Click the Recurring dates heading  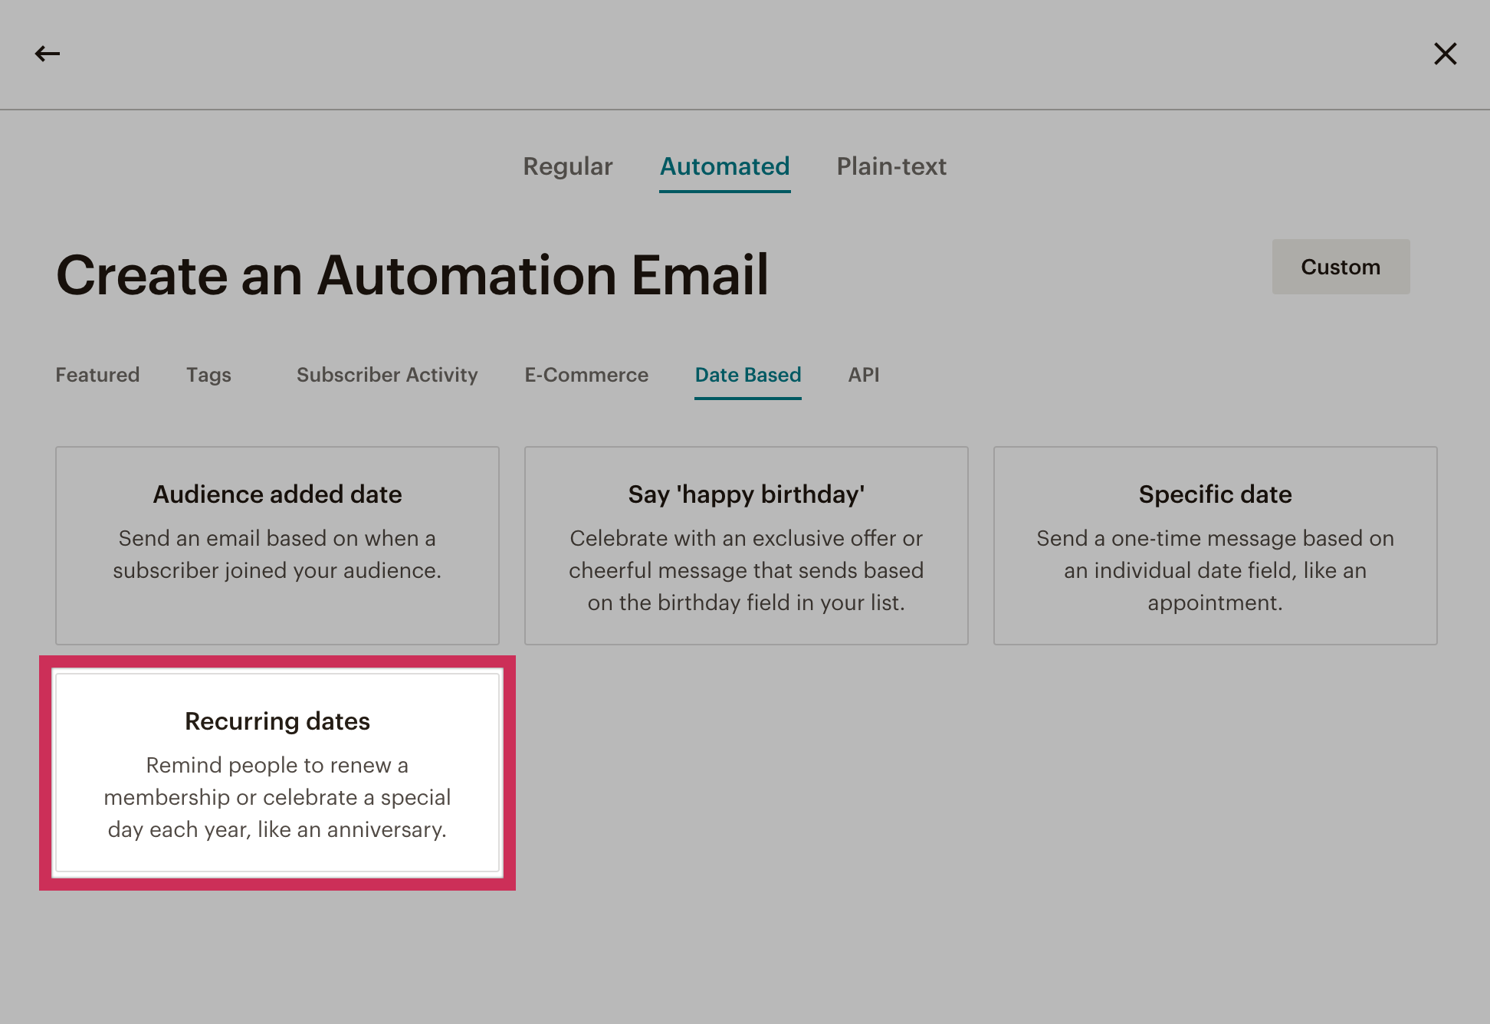pyautogui.click(x=277, y=721)
